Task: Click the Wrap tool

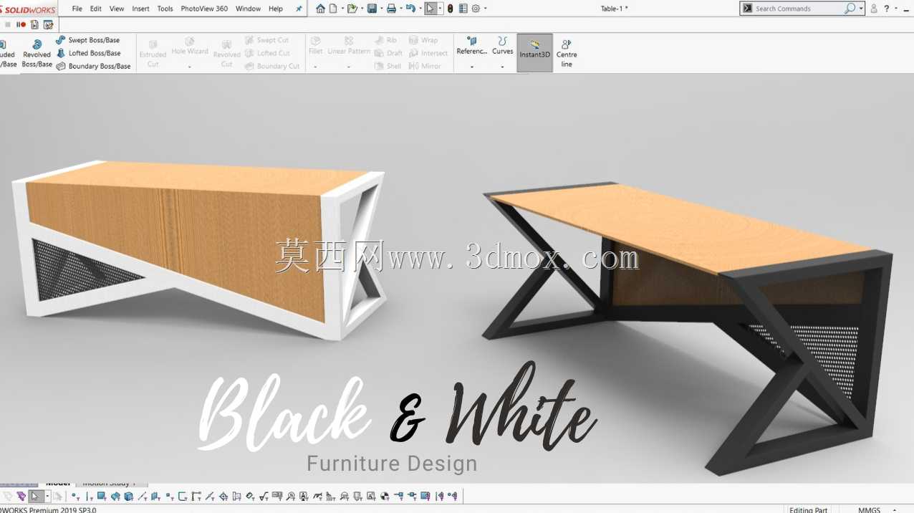Action: tap(423, 40)
